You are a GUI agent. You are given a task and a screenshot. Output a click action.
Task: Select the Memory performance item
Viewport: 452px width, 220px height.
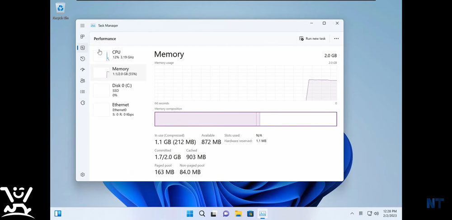(118, 72)
